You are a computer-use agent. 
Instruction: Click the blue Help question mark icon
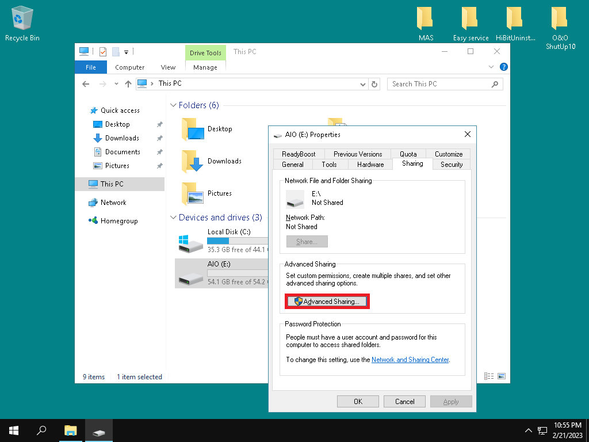[504, 67]
